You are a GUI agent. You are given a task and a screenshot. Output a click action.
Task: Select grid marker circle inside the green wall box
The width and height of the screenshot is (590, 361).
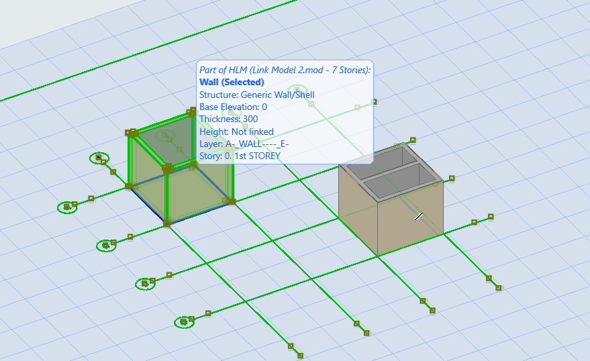point(166,136)
